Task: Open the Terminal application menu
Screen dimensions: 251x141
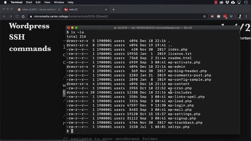Action: click(16, 2)
